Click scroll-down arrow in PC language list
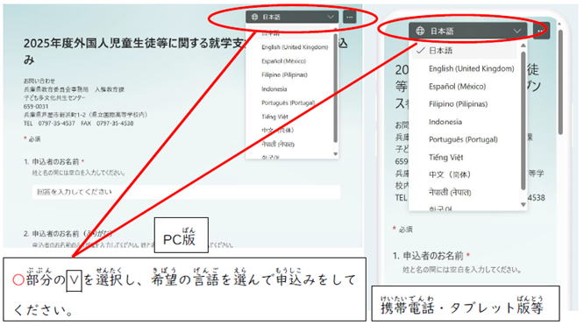 [x=335, y=154]
